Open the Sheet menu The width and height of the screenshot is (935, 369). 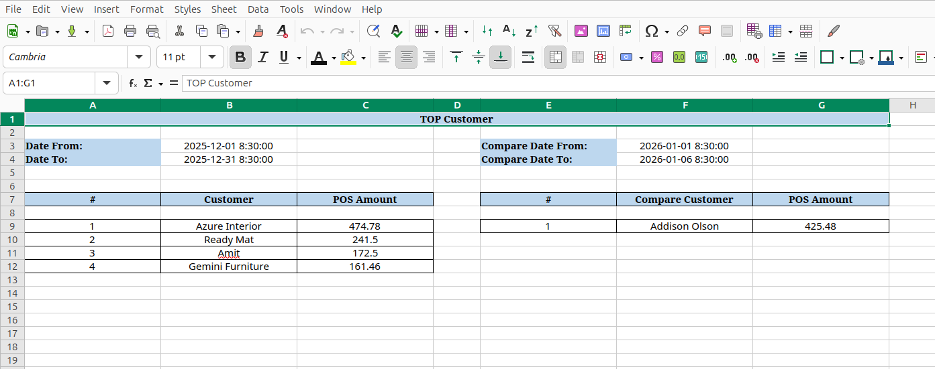coord(224,9)
